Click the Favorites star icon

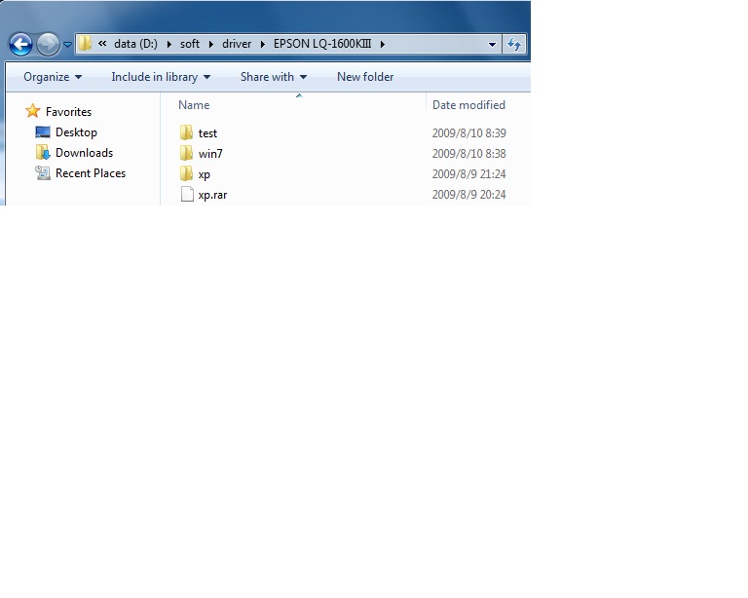(x=33, y=111)
